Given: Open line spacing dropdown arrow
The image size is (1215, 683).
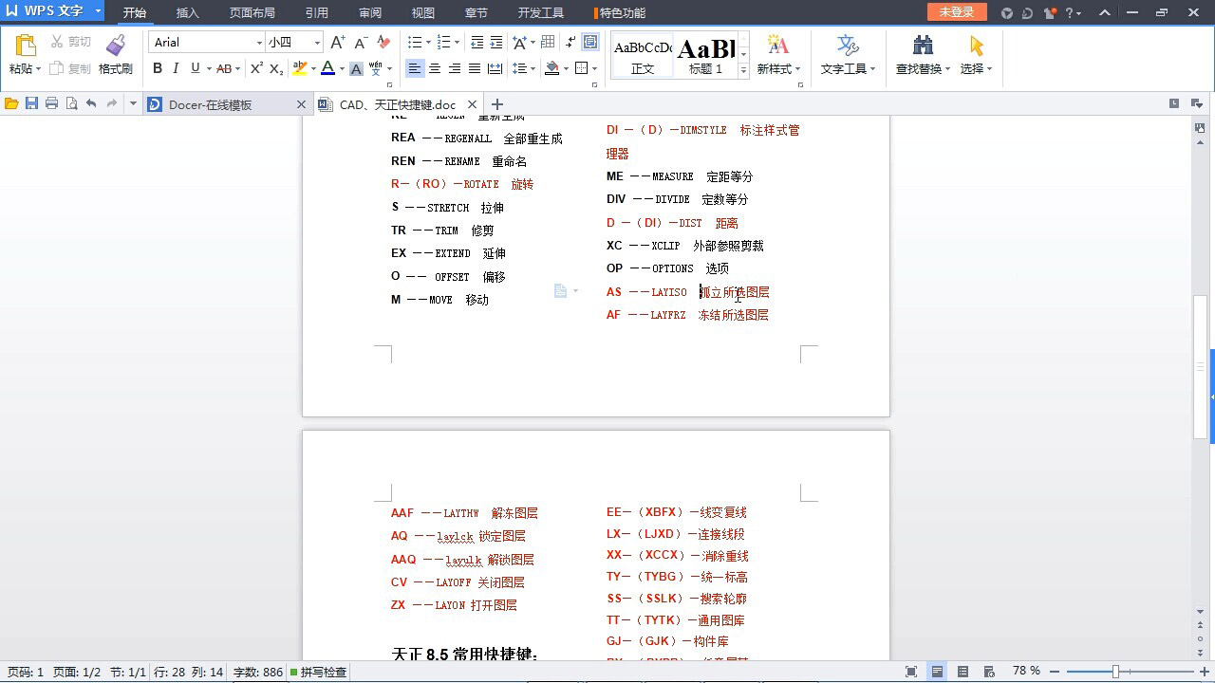Looking at the screenshot, I should click(x=533, y=68).
